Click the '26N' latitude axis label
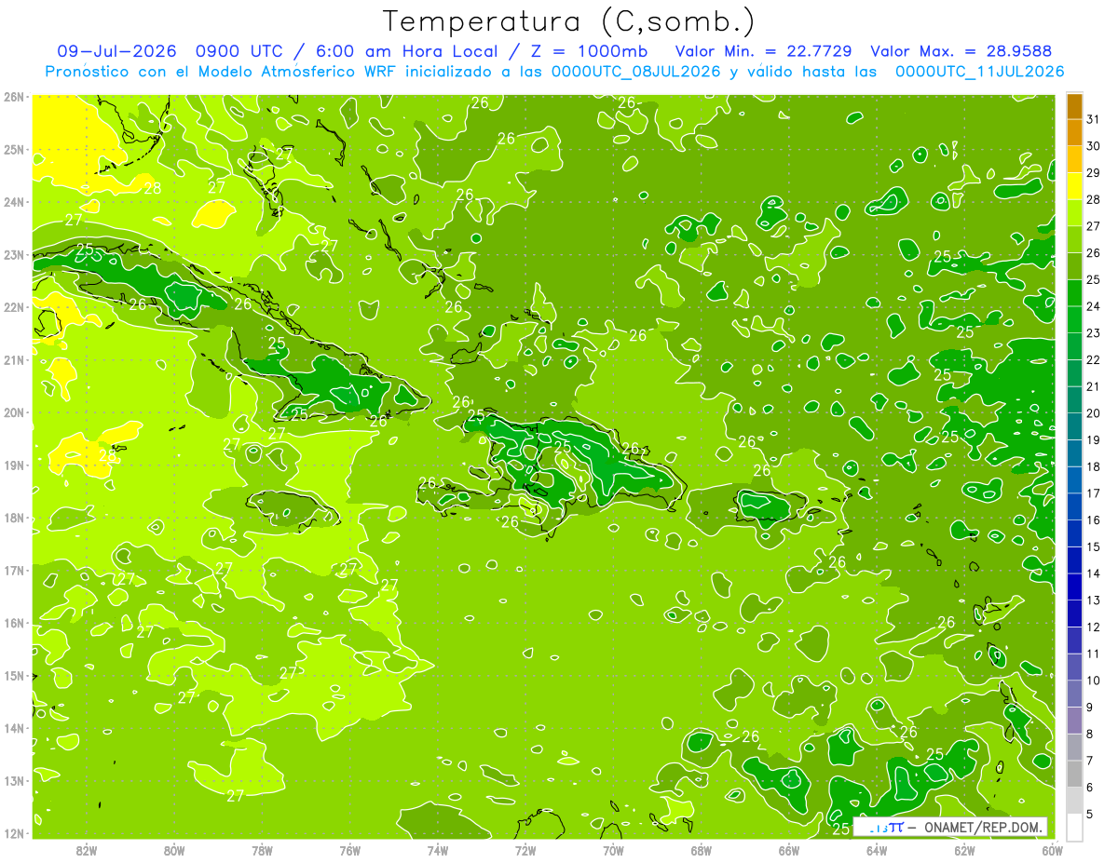Image resolution: width=1118 pixels, height=863 pixels. 13,97
